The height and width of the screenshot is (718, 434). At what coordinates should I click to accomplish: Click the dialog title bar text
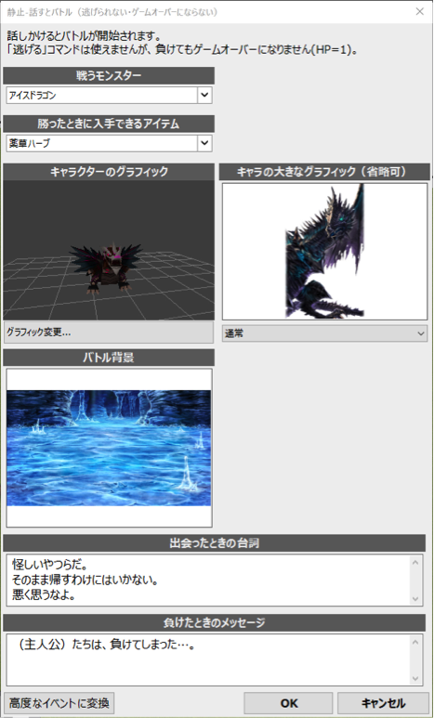(x=112, y=12)
